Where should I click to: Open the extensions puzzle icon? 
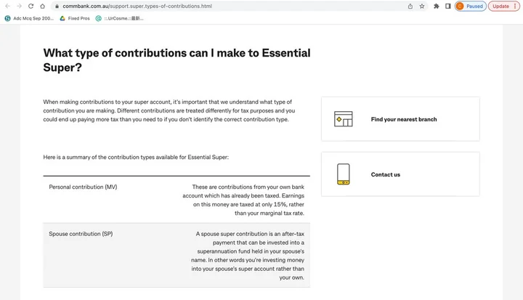(436, 6)
